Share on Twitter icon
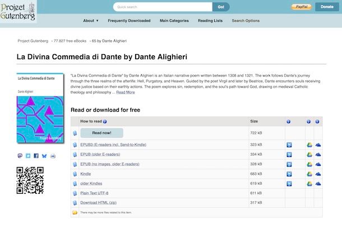This screenshot has height=225, width=342. coord(28,156)
